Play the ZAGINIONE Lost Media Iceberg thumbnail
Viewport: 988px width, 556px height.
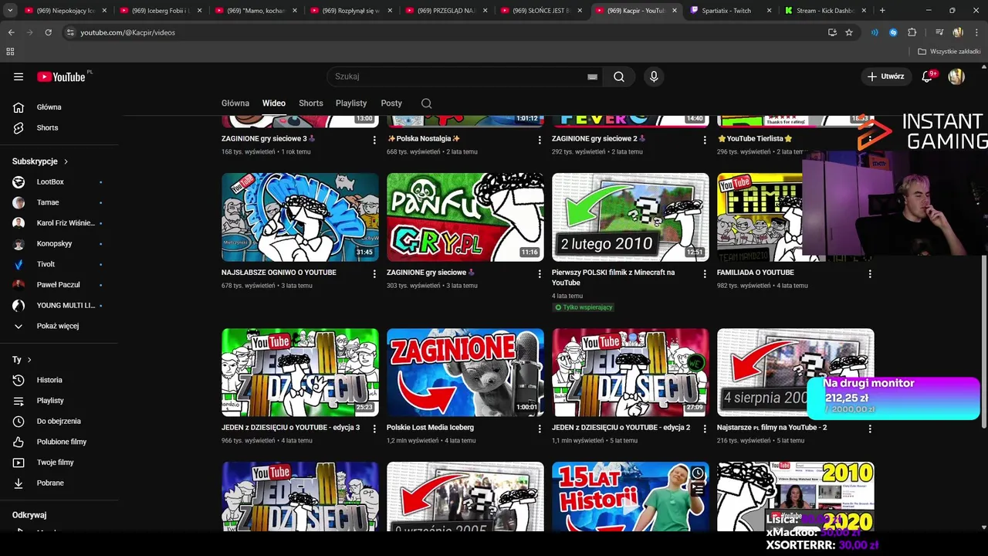coord(465,372)
